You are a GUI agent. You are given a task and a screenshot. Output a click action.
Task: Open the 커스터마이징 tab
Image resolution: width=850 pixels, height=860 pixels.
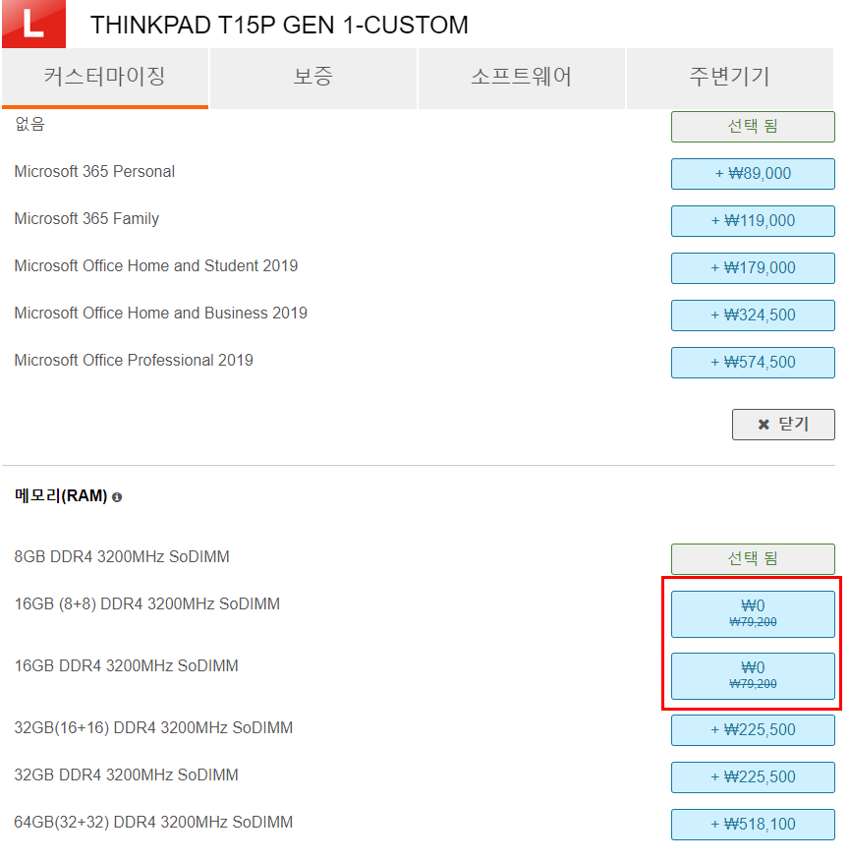105,78
